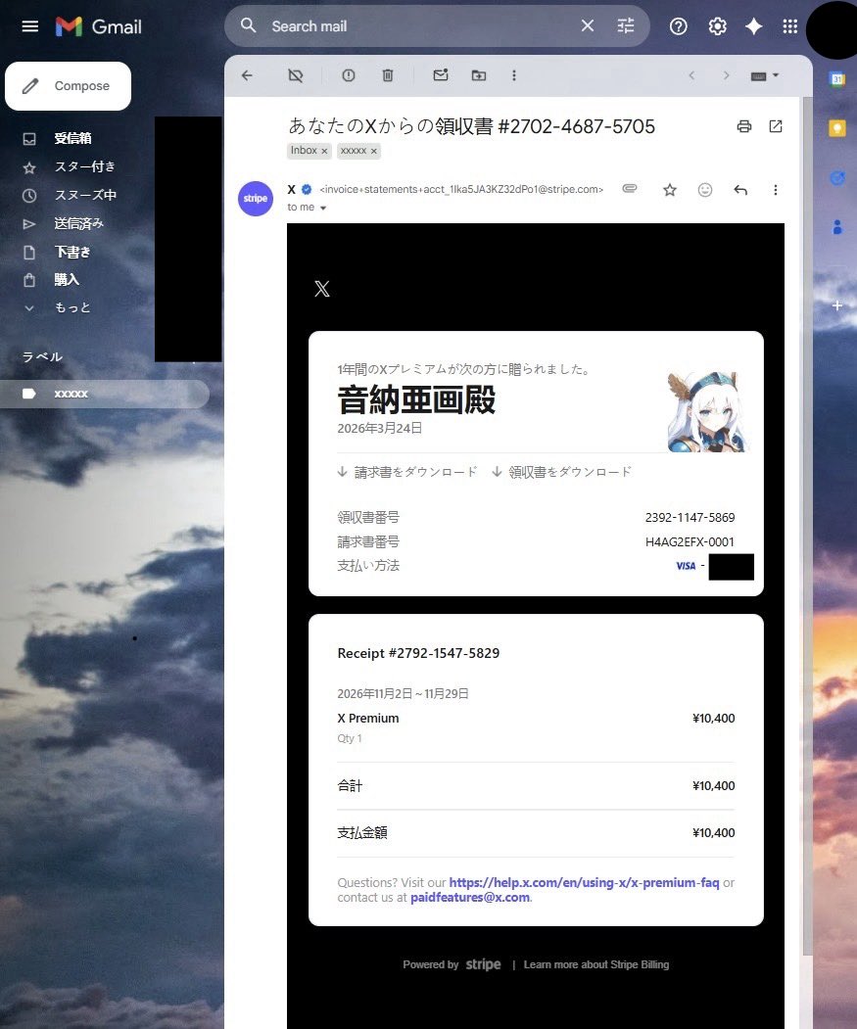Clear the search with the X icon

pyautogui.click(x=588, y=25)
